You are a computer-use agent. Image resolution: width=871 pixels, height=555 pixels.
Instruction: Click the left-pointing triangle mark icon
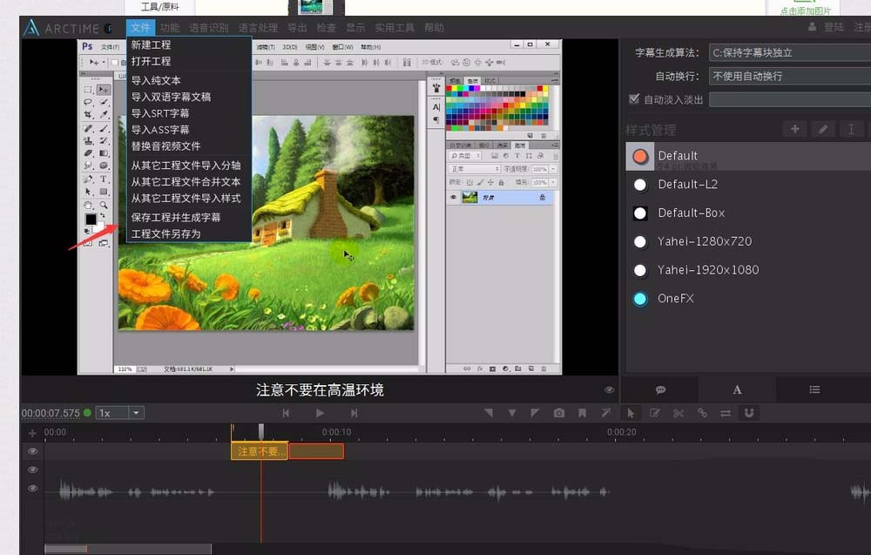point(489,413)
